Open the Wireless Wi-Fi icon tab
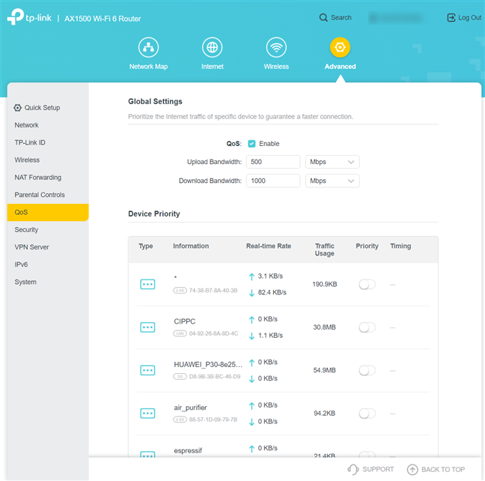Image resolution: width=485 pixels, height=481 pixels. point(276,47)
